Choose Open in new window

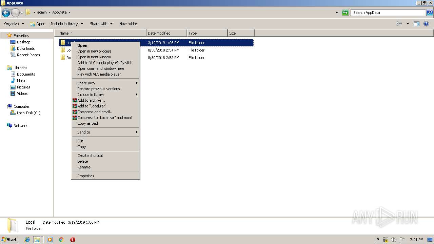(105, 57)
